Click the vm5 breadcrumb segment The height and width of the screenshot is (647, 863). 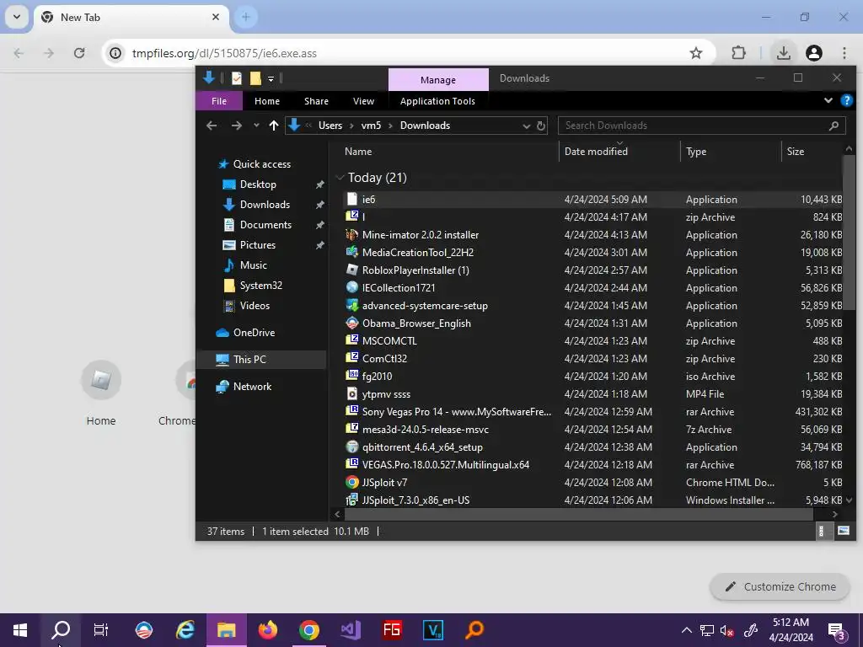point(371,126)
